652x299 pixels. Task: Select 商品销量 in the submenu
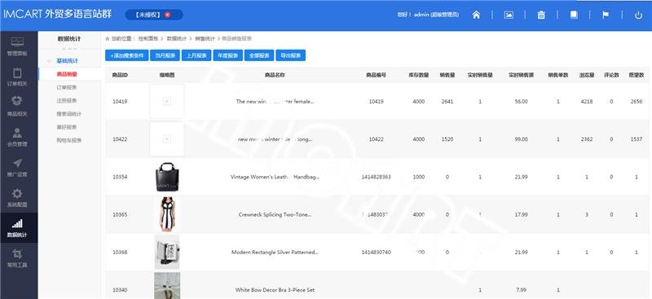(67, 74)
